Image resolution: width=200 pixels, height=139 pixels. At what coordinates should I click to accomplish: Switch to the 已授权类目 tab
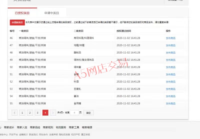22,13
